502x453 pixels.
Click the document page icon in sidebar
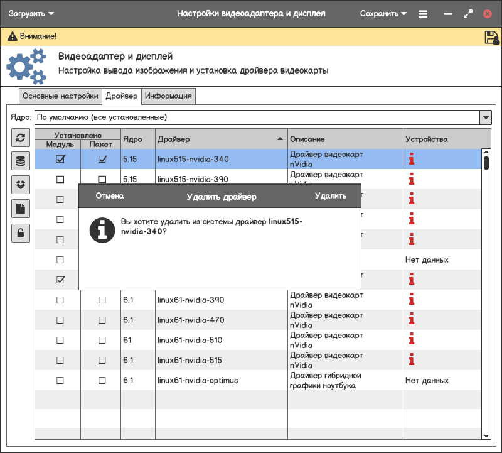(21, 209)
